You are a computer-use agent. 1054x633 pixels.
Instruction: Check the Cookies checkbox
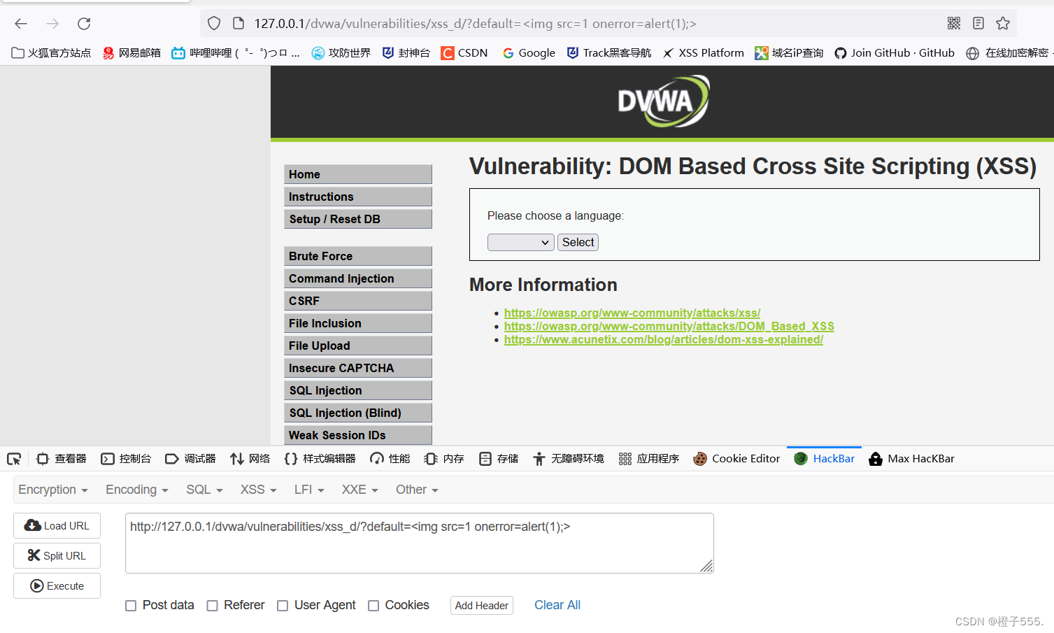point(373,606)
